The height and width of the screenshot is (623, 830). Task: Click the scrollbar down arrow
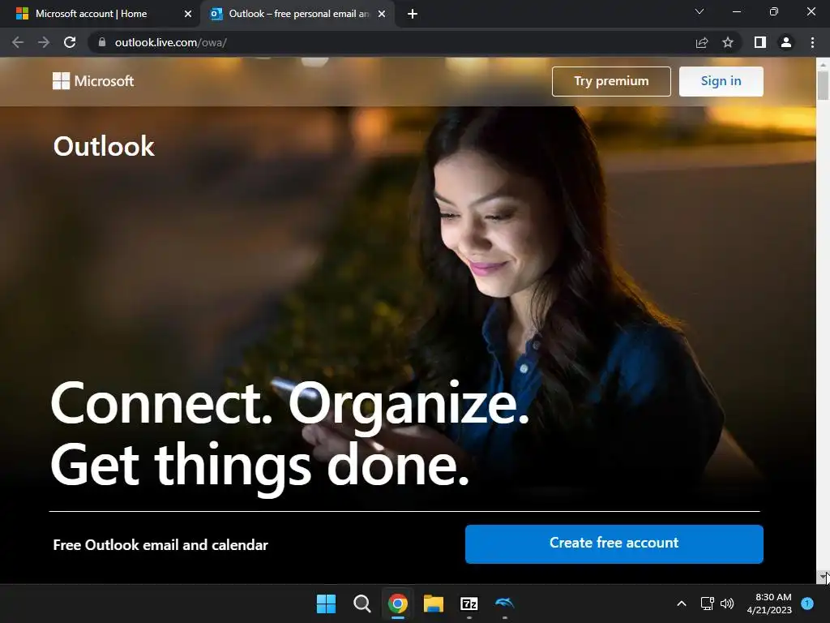coord(823,577)
